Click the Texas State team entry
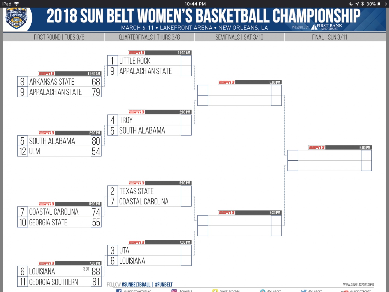This screenshot has height=292, width=389. click(136, 191)
